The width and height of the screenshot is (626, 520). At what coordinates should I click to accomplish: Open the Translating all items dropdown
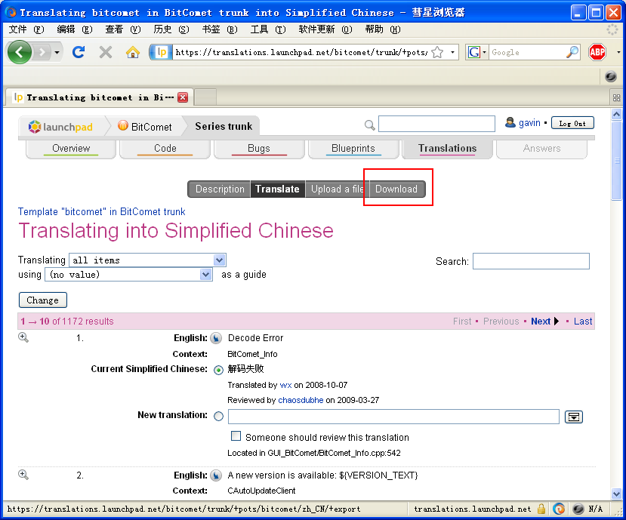click(x=148, y=260)
